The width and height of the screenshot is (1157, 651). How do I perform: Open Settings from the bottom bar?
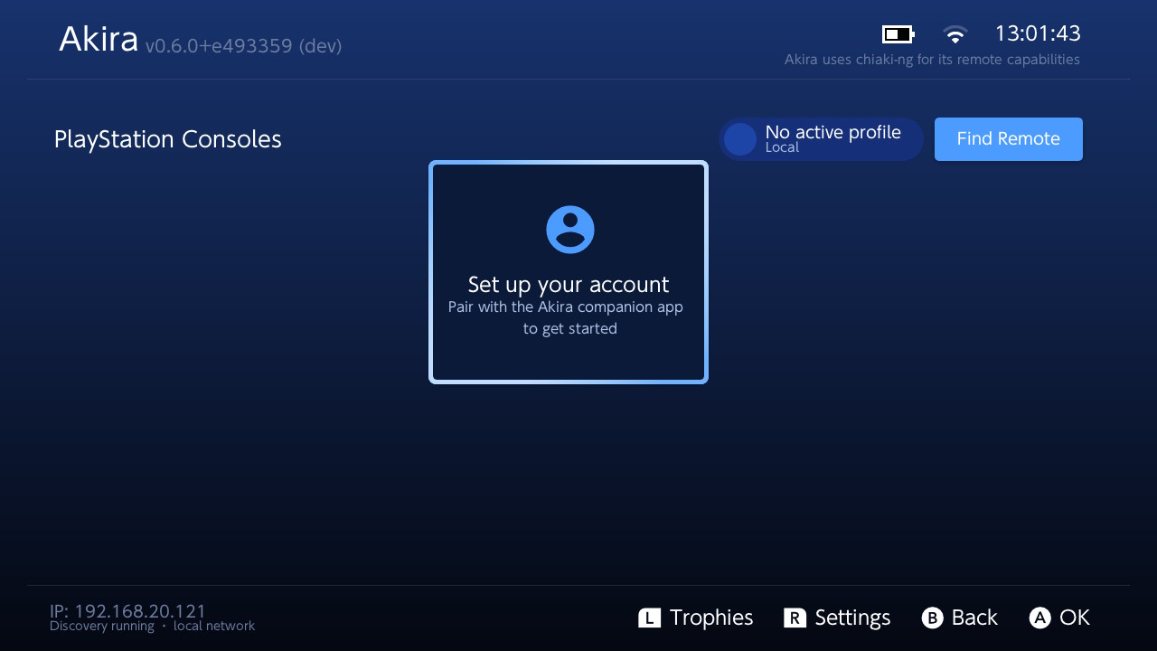pyautogui.click(x=837, y=618)
